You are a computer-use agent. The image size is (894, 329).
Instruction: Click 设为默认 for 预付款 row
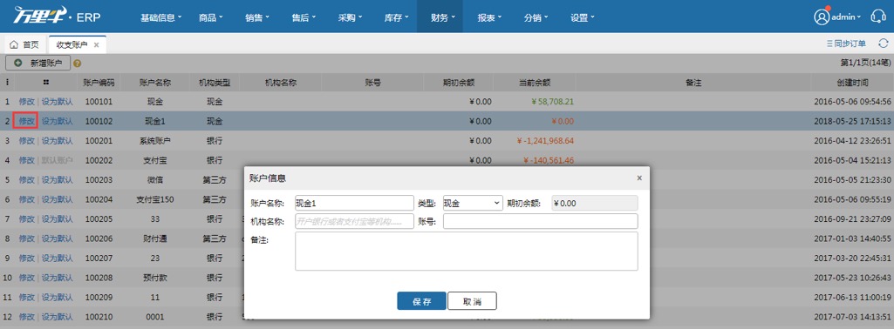(57, 278)
